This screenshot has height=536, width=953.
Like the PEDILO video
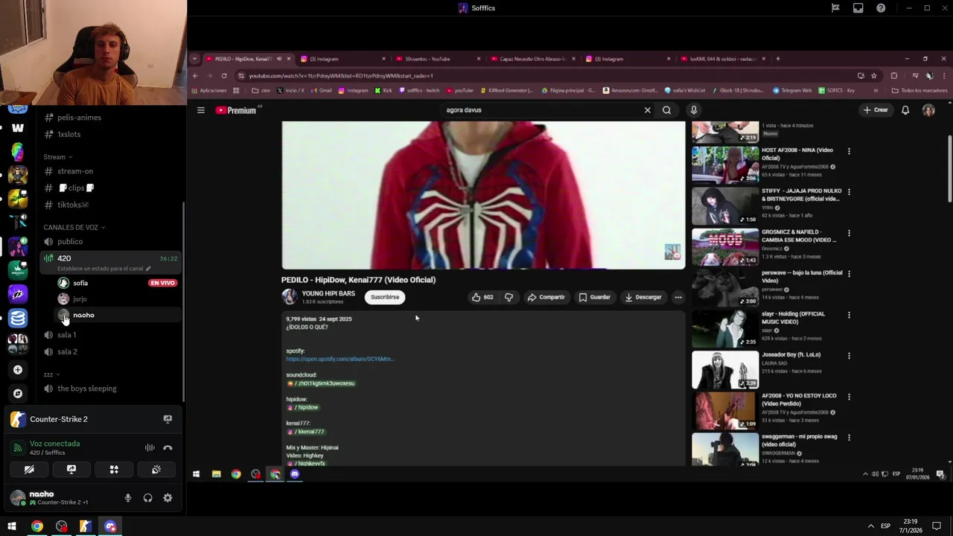482,297
